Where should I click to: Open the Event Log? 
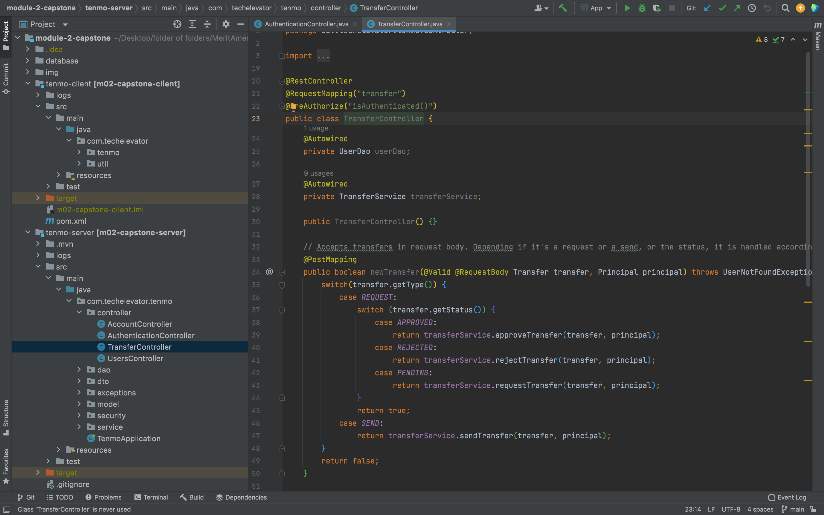pyautogui.click(x=787, y=497)
